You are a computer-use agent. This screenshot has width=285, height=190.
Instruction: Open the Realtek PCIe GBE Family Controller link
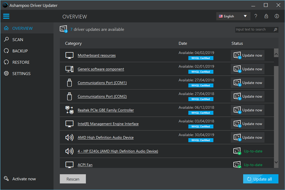[105, 110]
